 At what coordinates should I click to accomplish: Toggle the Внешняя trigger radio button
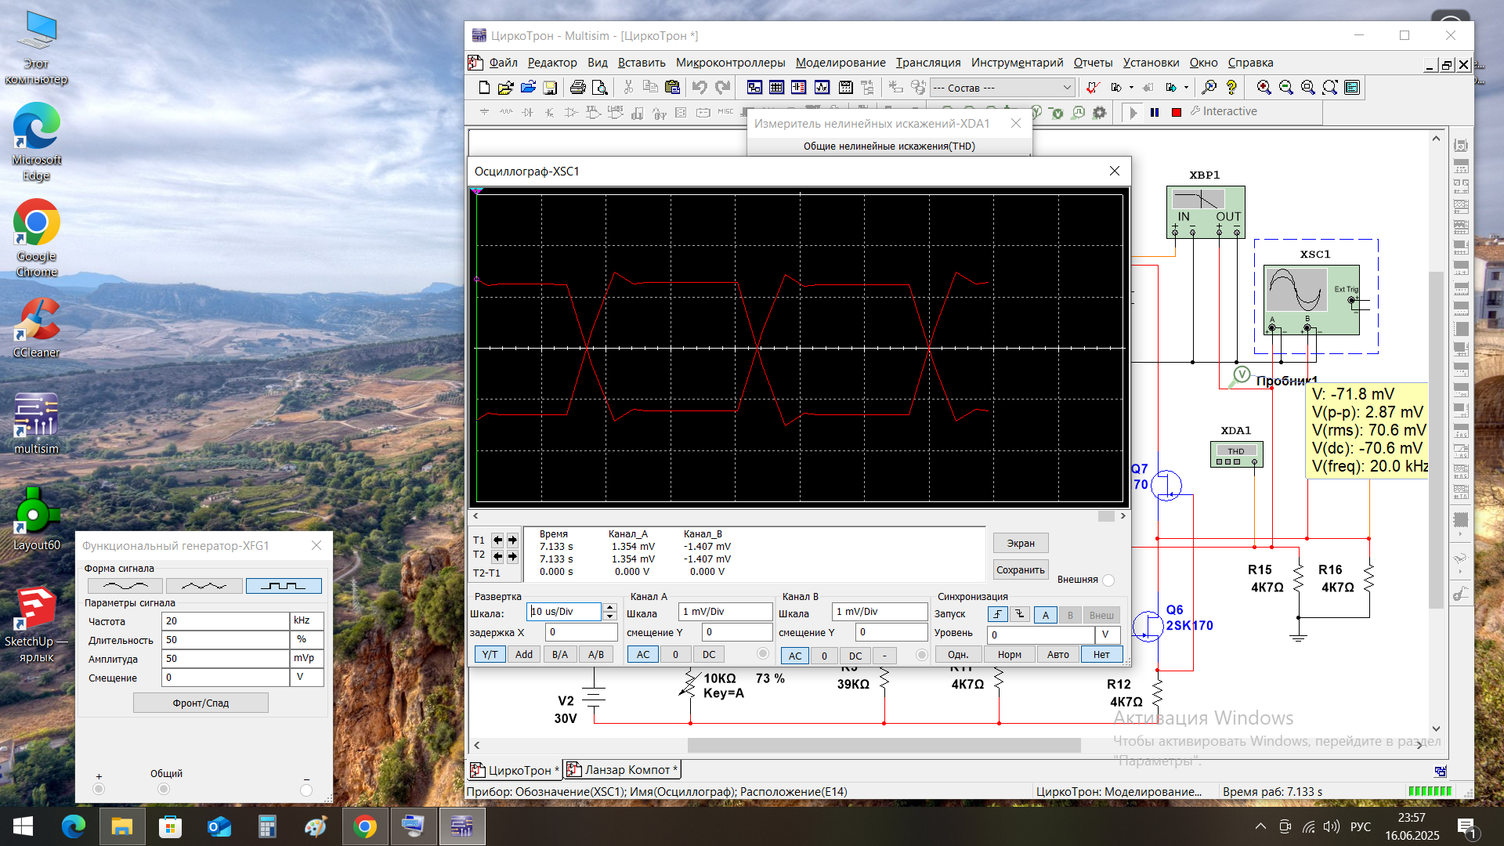click(x=1108, y=580)
